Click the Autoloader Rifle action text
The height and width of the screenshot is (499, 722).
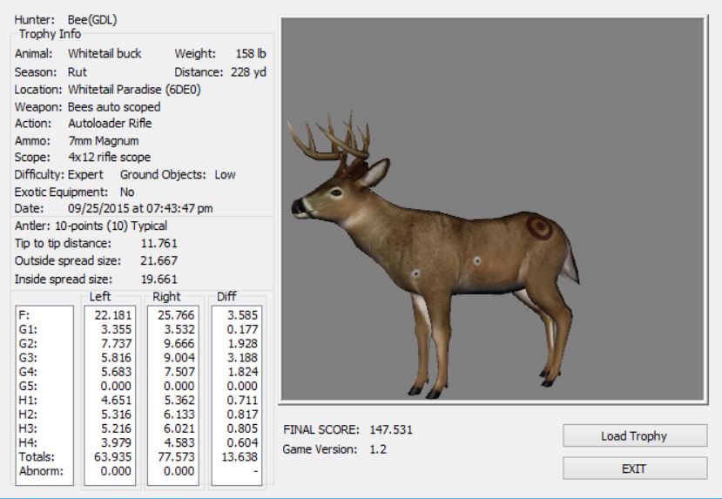111,123
